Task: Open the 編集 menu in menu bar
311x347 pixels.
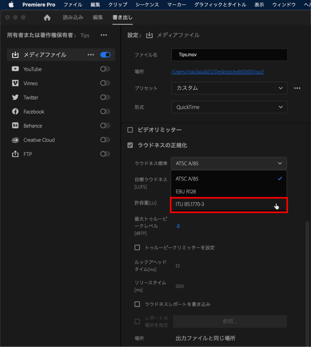Action: click(95, 5)
